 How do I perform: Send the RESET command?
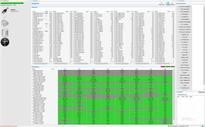(x=184, y=73)
